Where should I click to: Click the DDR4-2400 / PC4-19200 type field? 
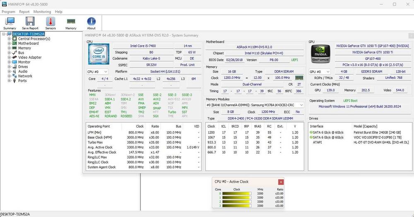tap(260, 118)
